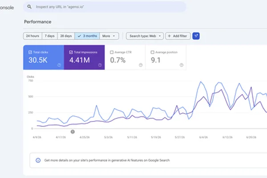This screenshot has height=178, width=267.
Task: Click the info icon in AI features banner
Action: [38, 160]
